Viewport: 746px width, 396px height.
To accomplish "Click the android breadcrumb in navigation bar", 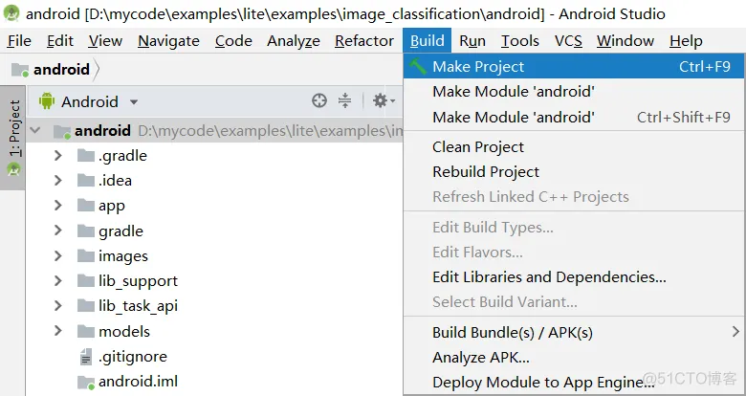I will (x=61, y=70).
